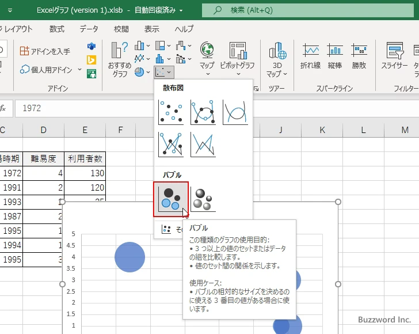Open the View (表示) ribbon tab

coord(152,29)
